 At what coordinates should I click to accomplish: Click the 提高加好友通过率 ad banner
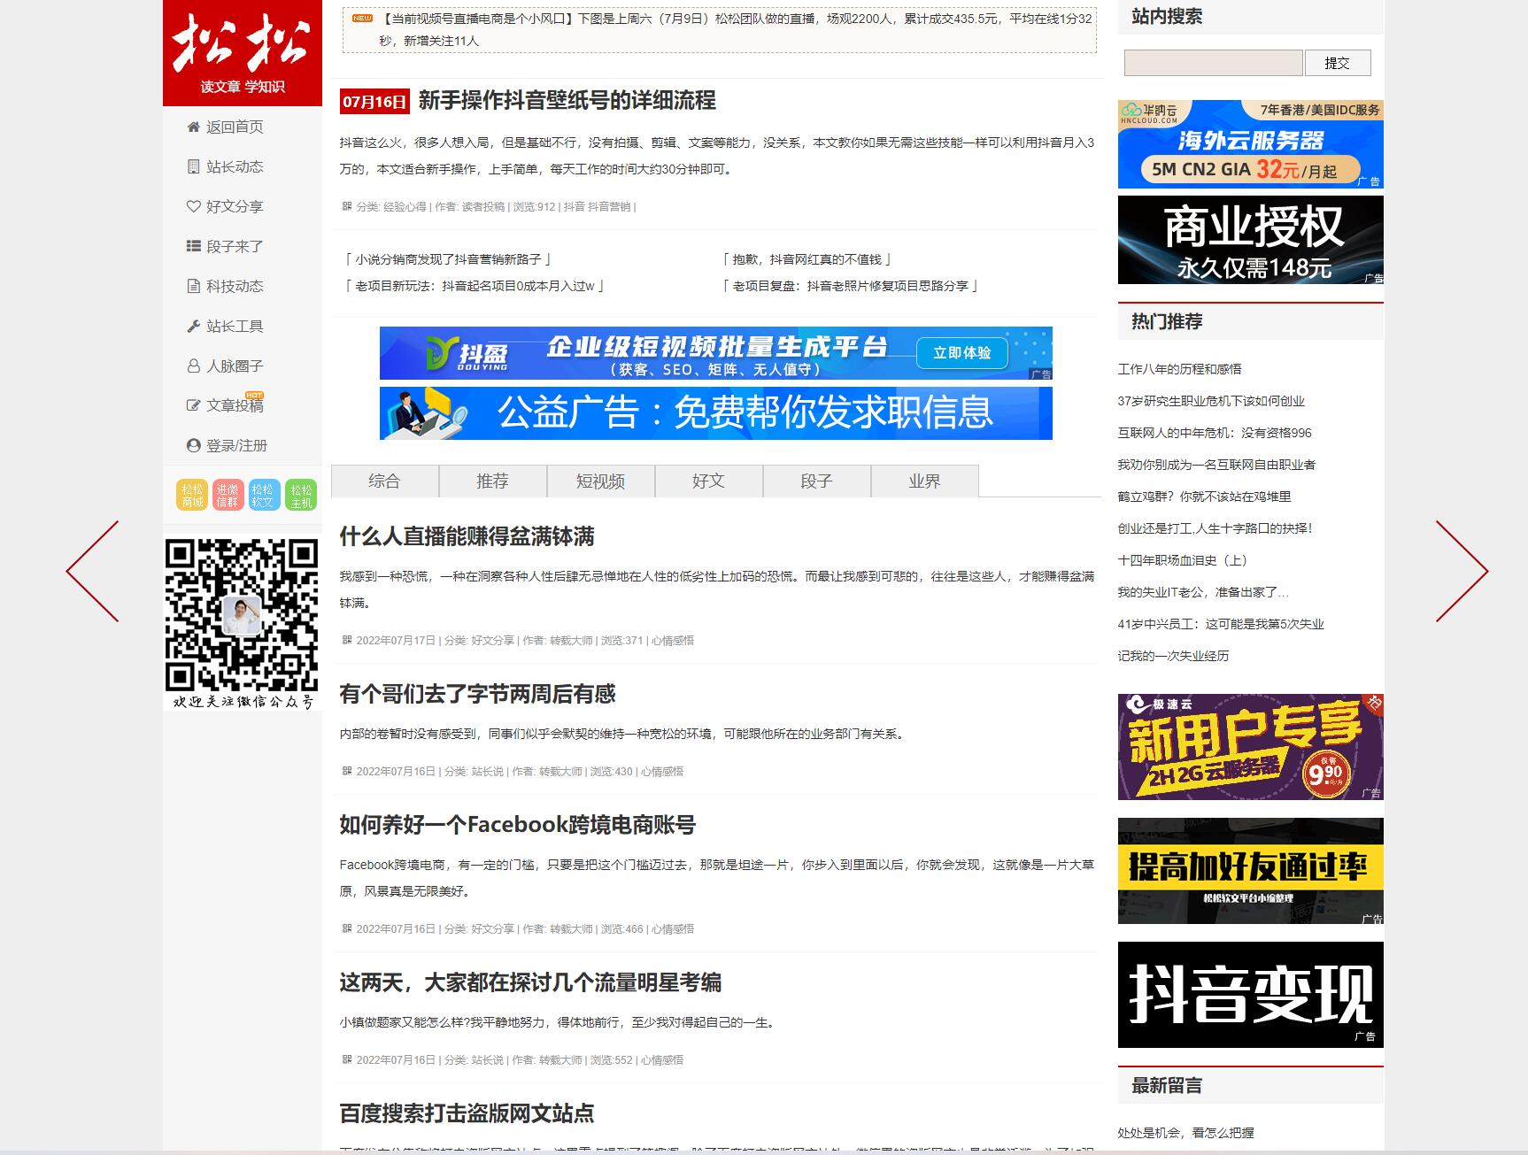1250,871
